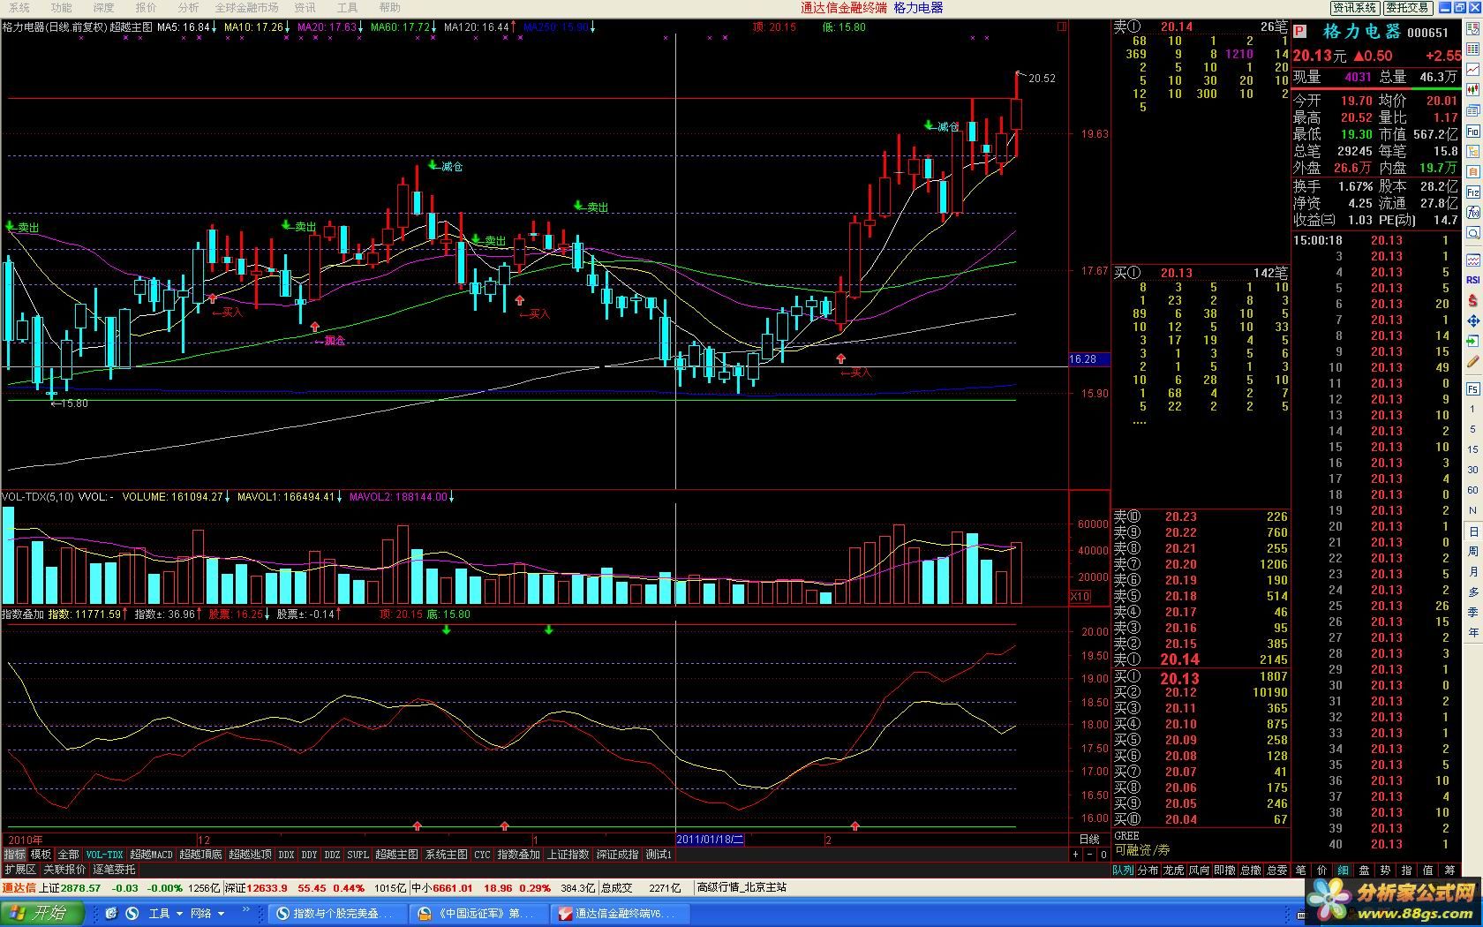Click the 0 reset button near 日线
The height and width of the screenshot is (927, 1483).
pos(1103,855)
